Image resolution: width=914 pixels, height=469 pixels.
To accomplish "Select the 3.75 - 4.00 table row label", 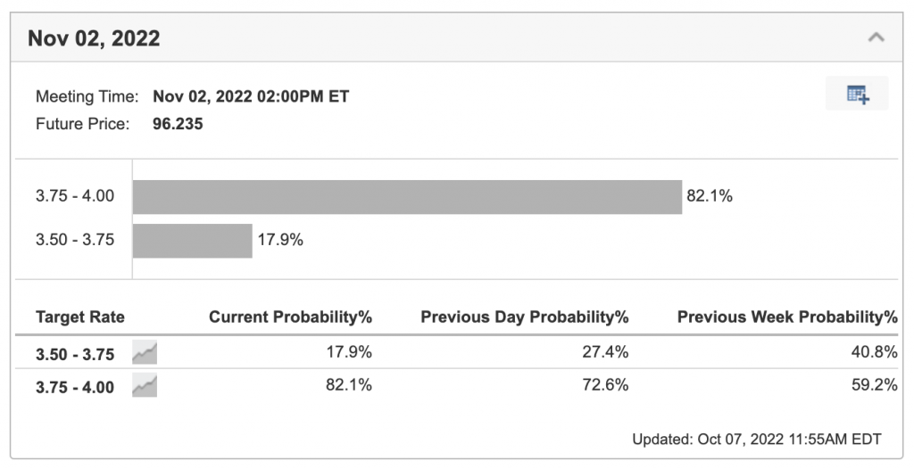I will coord(75,387).
